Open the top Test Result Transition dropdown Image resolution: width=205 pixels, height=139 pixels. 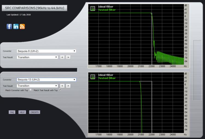37,57
